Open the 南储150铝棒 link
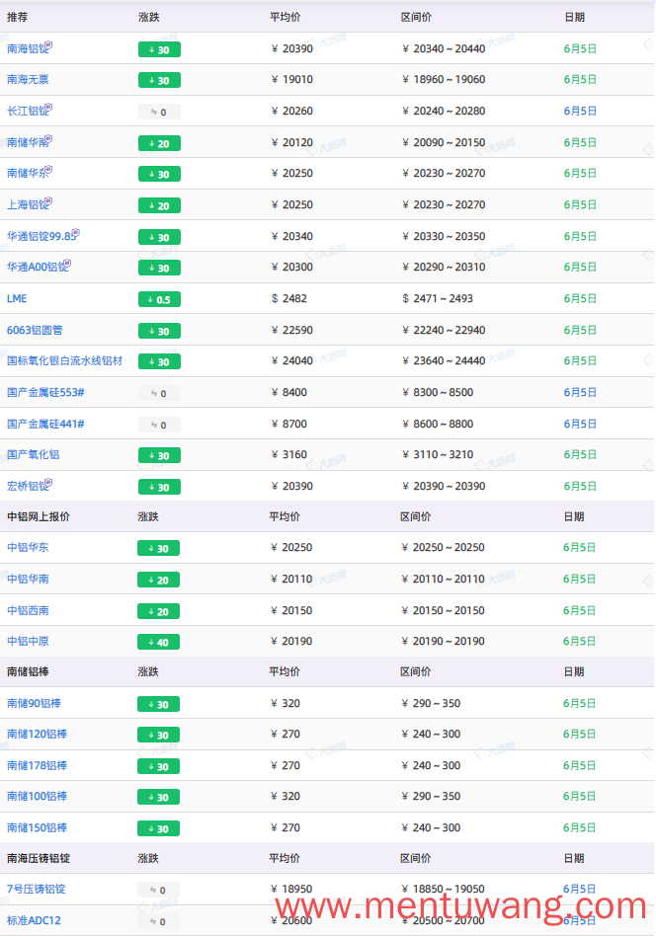656x936 pixels. 37,828
